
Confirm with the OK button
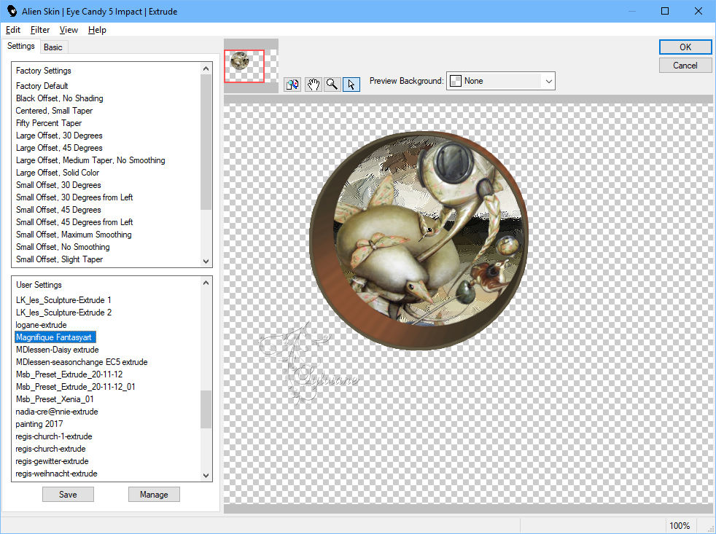point(685,47)
